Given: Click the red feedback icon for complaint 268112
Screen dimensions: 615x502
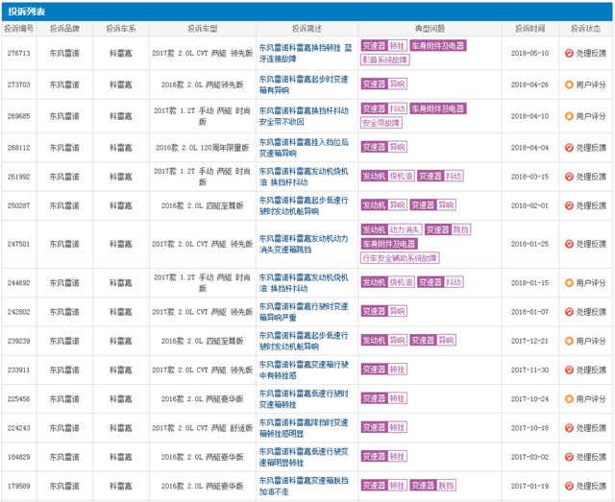Looking at the screenshot, I should pyautogui.click(x=569, y=148).
